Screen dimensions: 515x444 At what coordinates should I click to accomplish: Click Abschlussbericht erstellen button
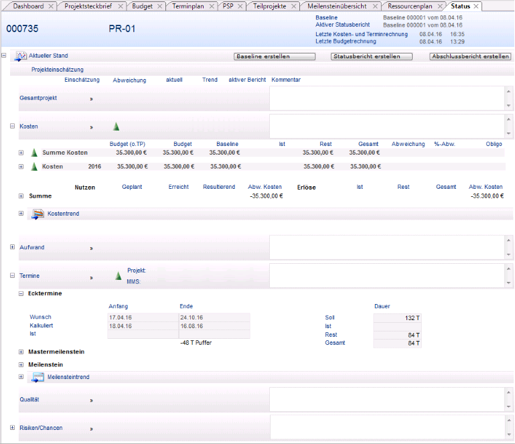click(470, 56)
